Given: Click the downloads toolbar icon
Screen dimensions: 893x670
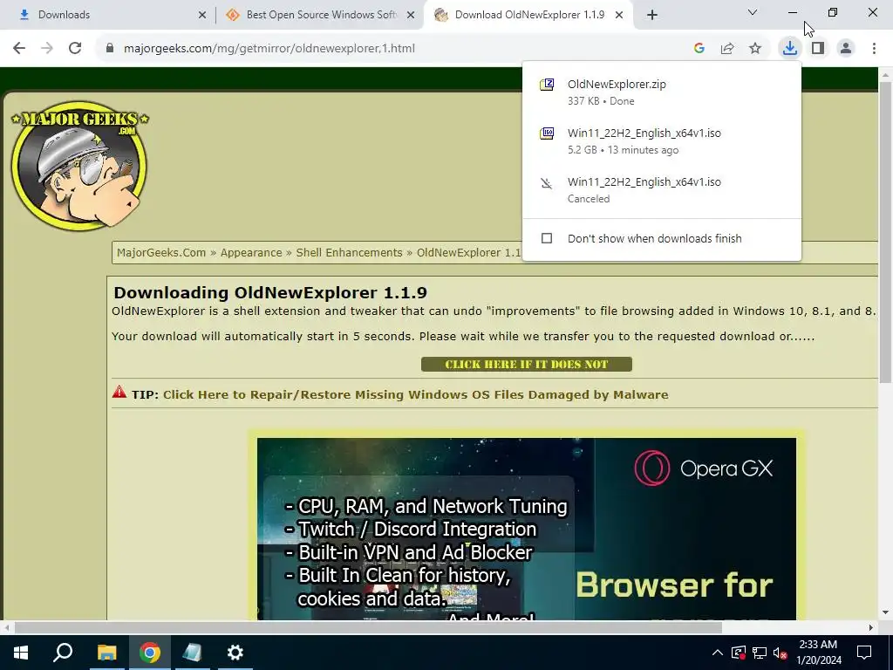Looking at the screenshot, I should coord(790,49).
